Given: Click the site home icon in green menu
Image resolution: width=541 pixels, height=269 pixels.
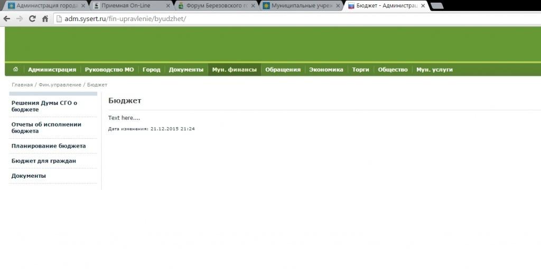Looking at the screenshot, I should pos(15,70).
